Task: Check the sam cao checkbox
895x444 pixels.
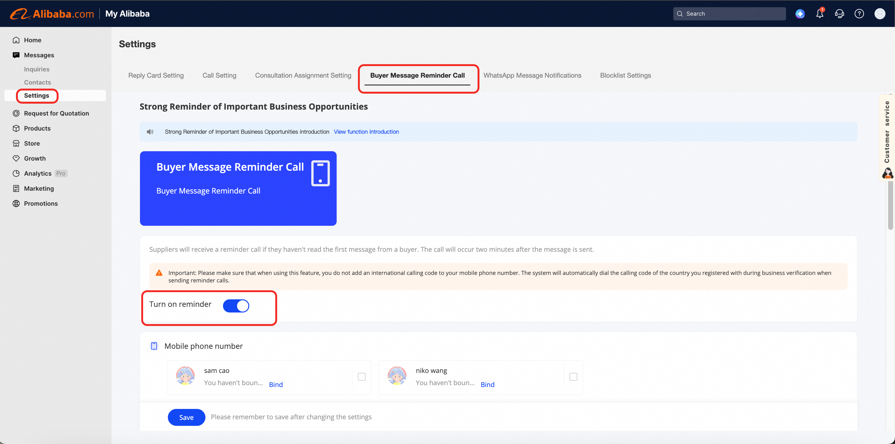Action: click(x=361, y=377)
